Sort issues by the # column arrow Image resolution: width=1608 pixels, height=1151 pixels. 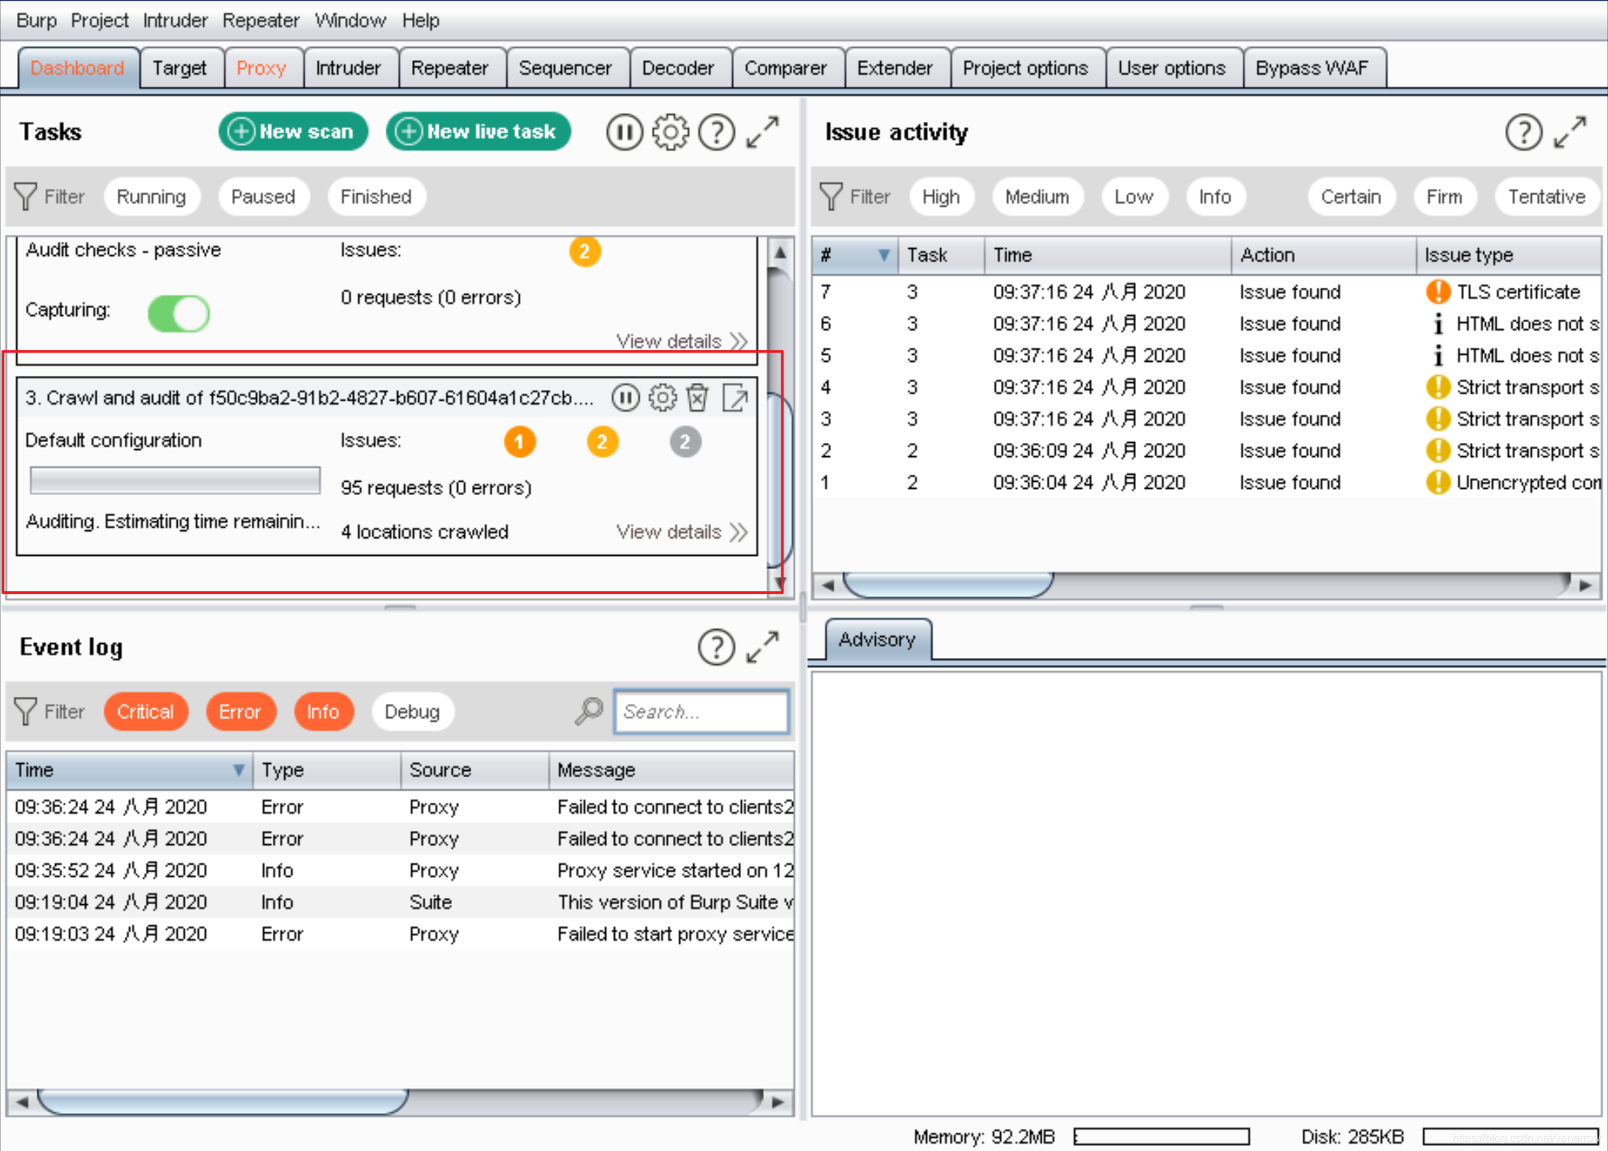(x=883, y=255)
